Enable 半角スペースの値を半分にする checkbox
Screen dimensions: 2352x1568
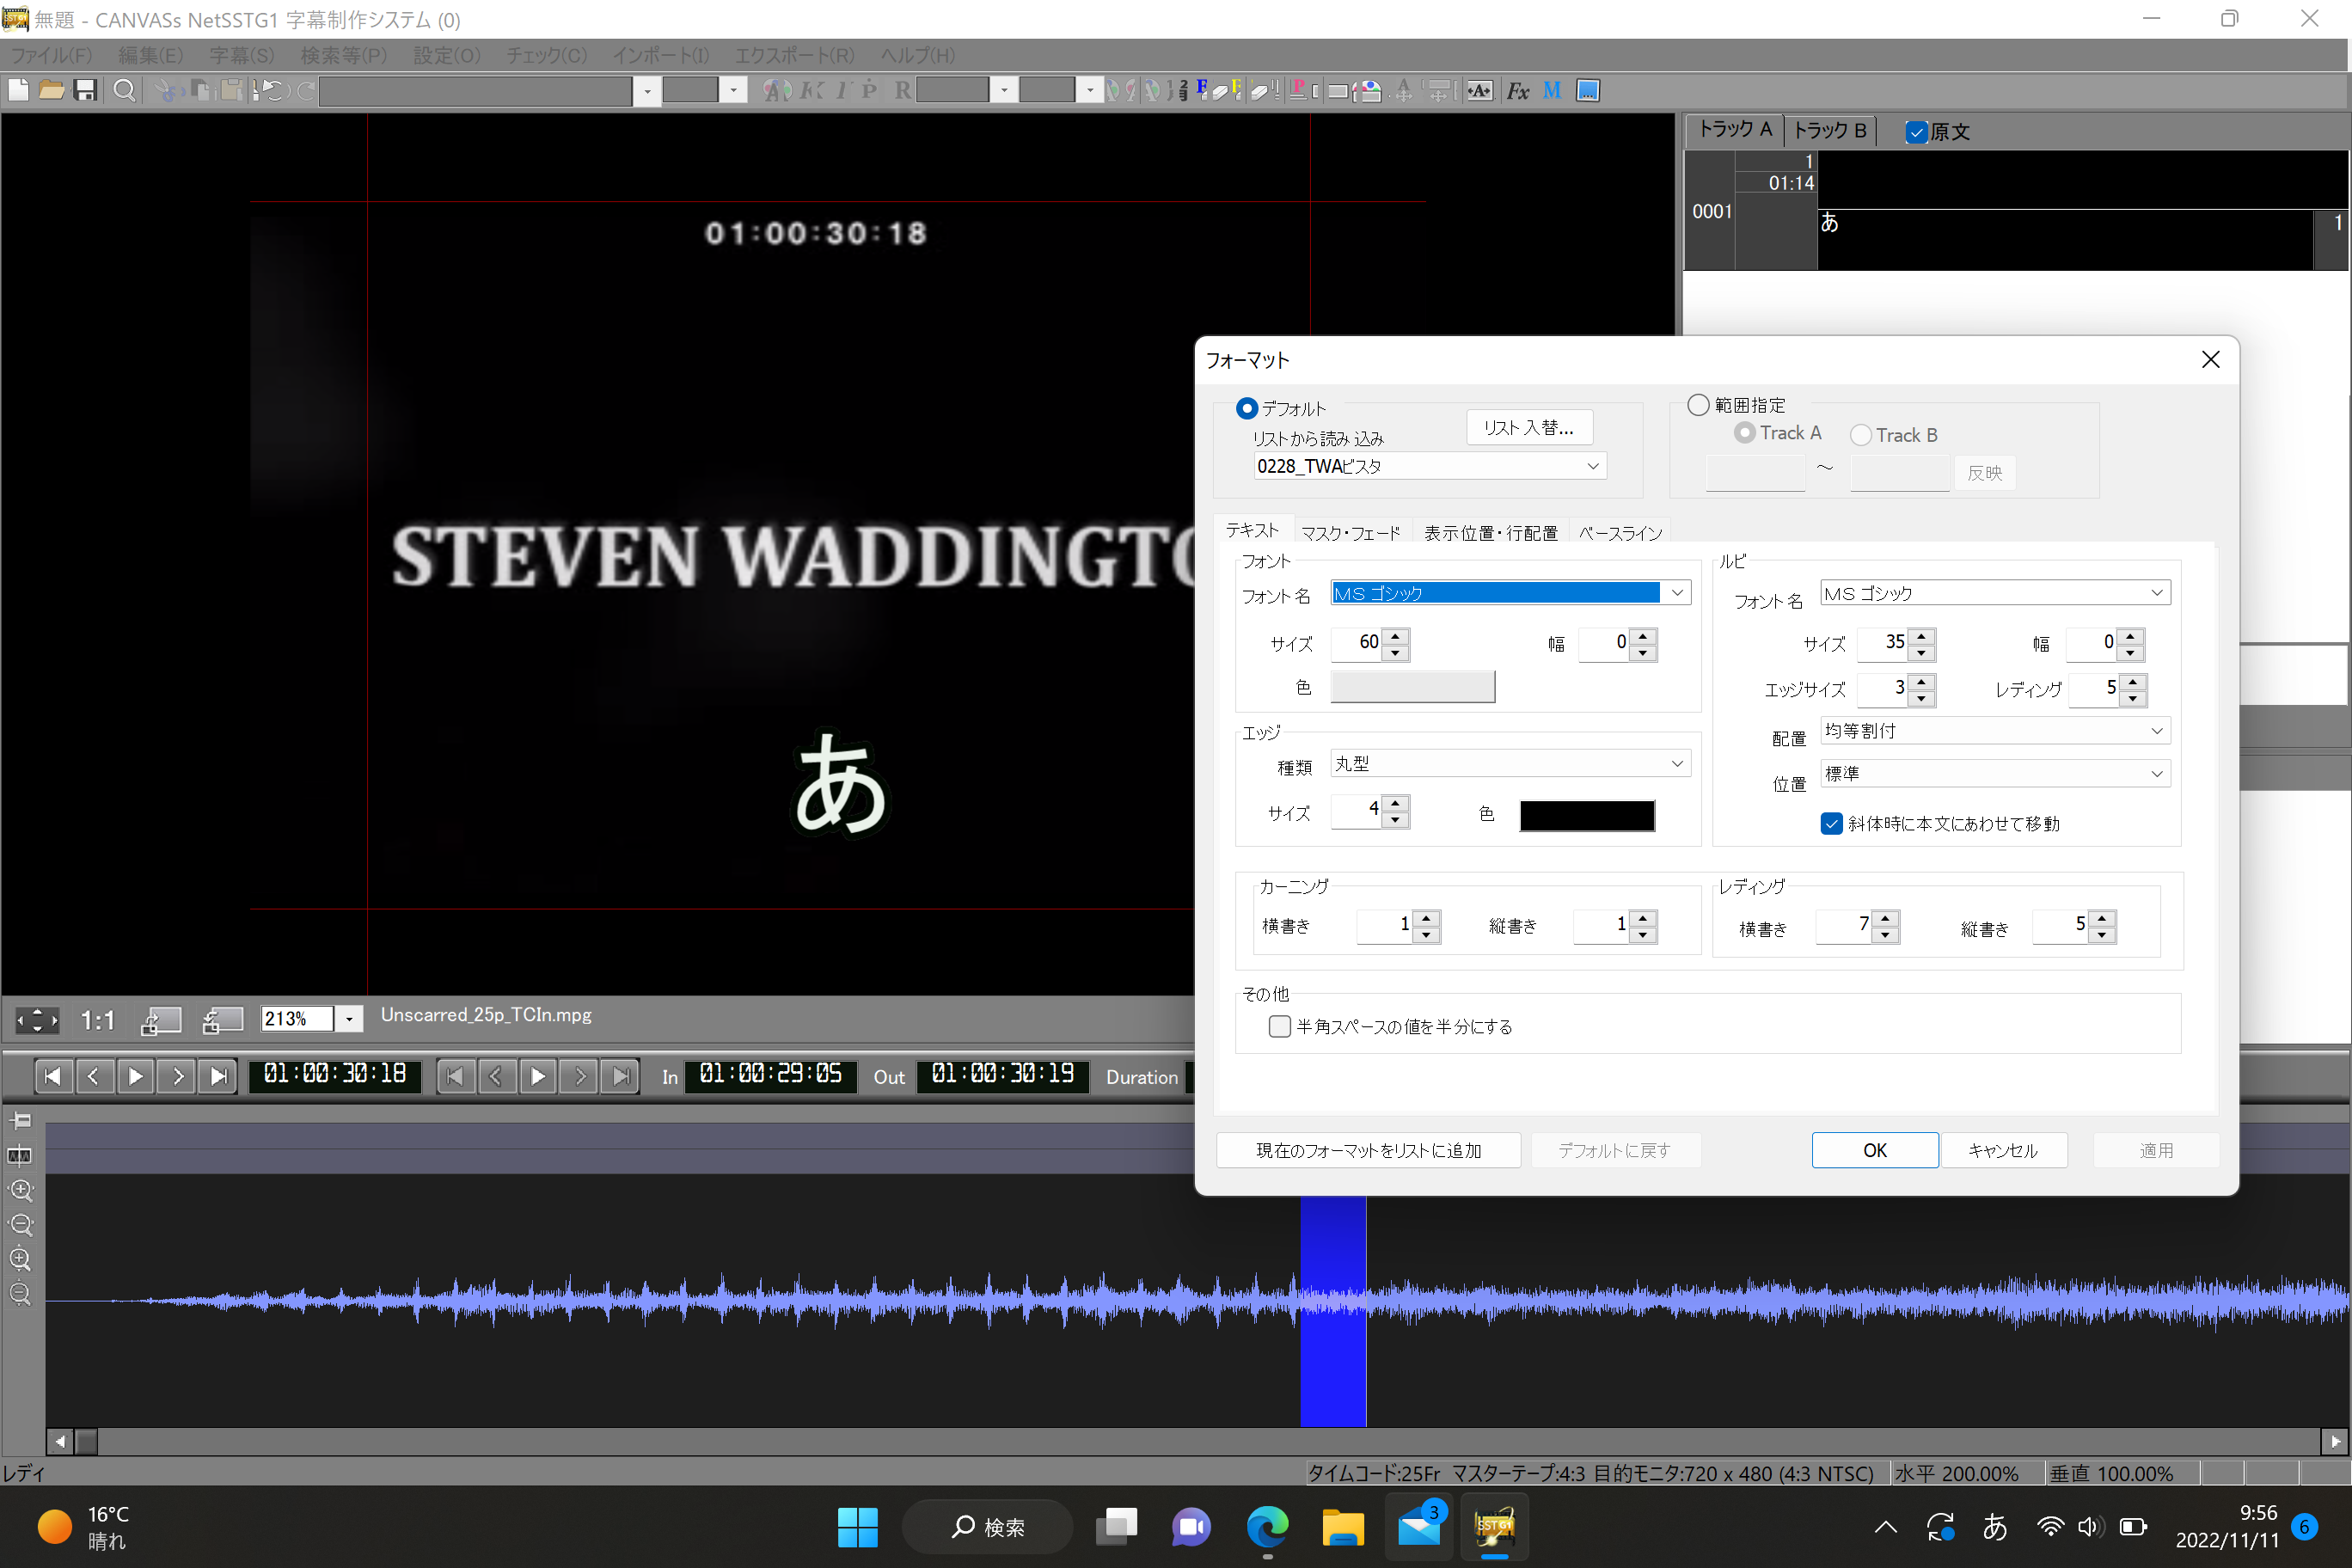[x=1279, y=1027]
